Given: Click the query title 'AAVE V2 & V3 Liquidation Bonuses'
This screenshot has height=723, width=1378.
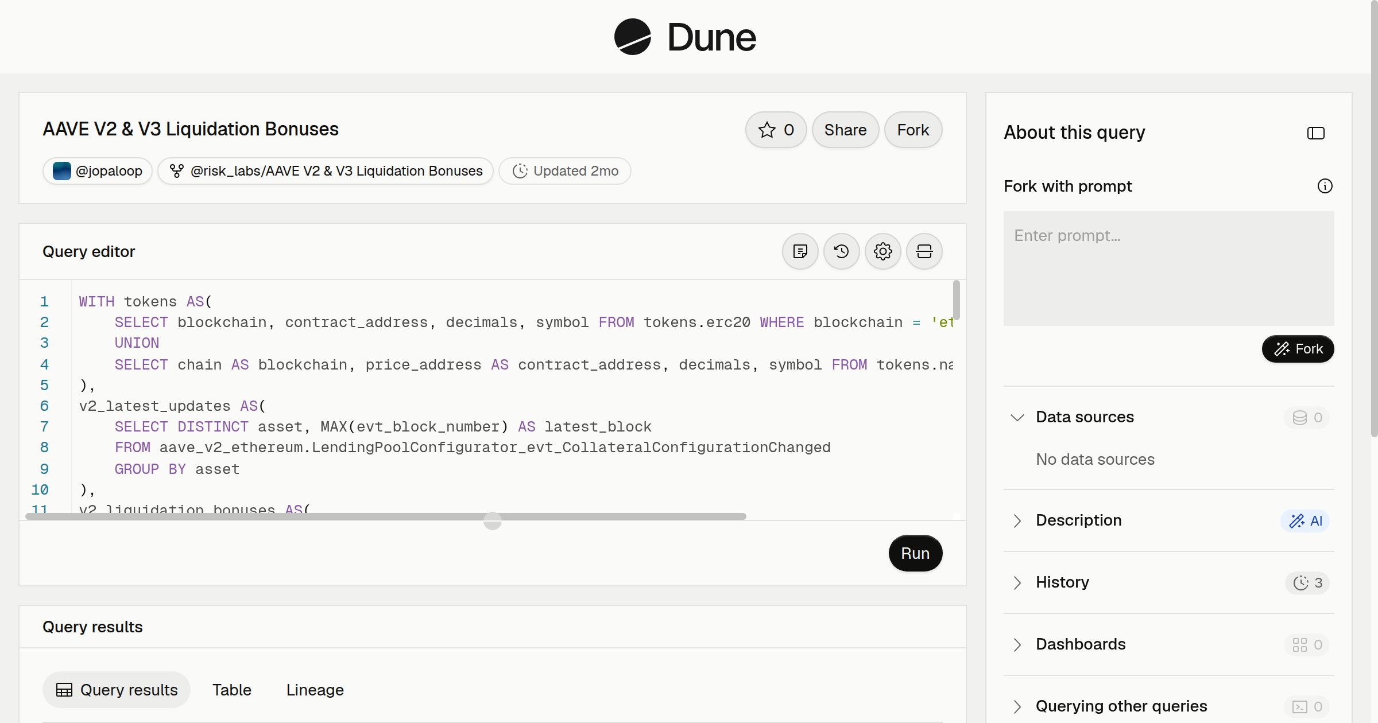Looking at the screenshot, I should pyautogui.click(x=191, y=129).
